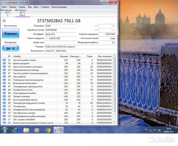Select the Запуски/остановки шпинделя row text

click(x=28, y=67)
